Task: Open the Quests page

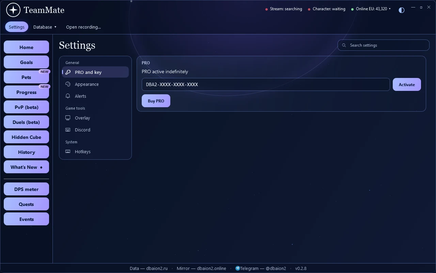Action: [x=26, y=204]
